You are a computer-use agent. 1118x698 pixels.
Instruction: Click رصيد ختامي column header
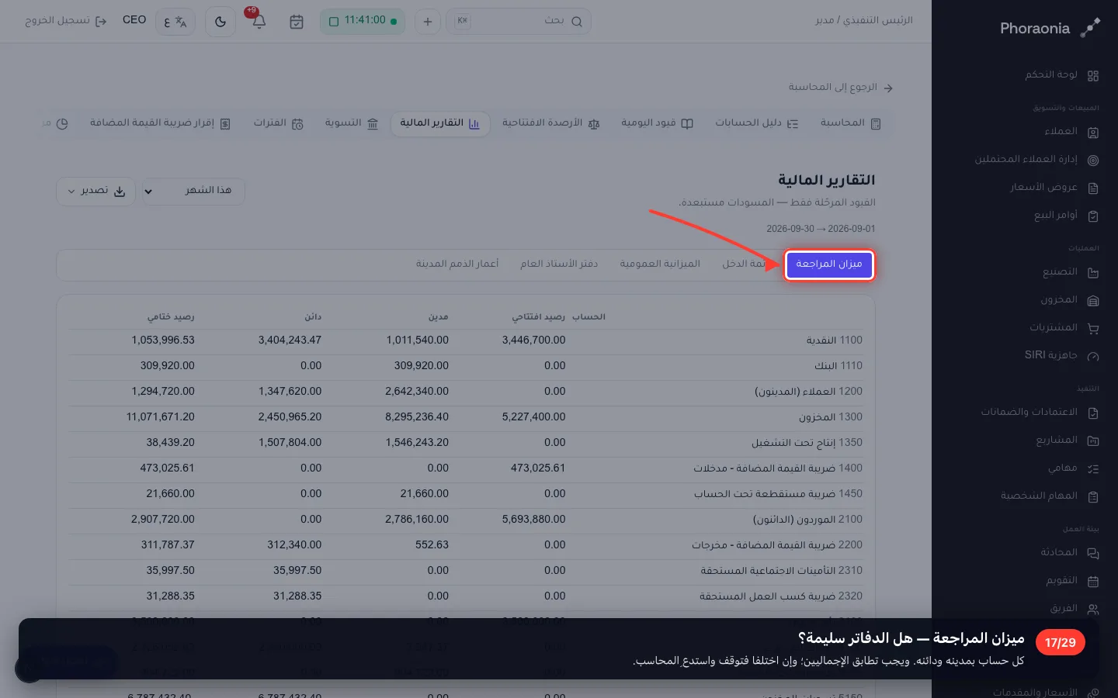(171, 317)
